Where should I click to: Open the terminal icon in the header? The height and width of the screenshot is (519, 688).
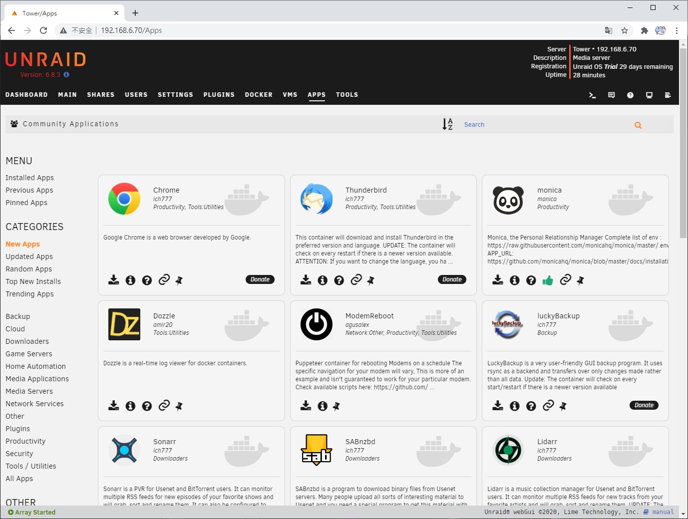click(x=593, y=95)
